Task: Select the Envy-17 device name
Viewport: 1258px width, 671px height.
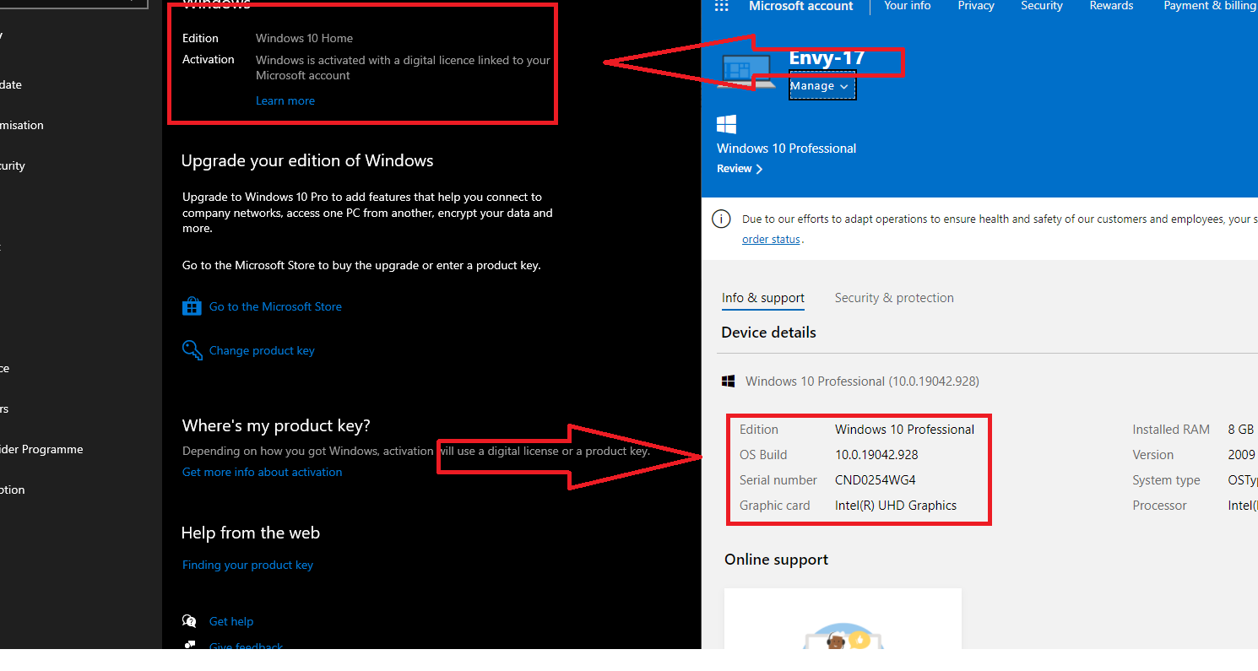Action: [827, 59]
